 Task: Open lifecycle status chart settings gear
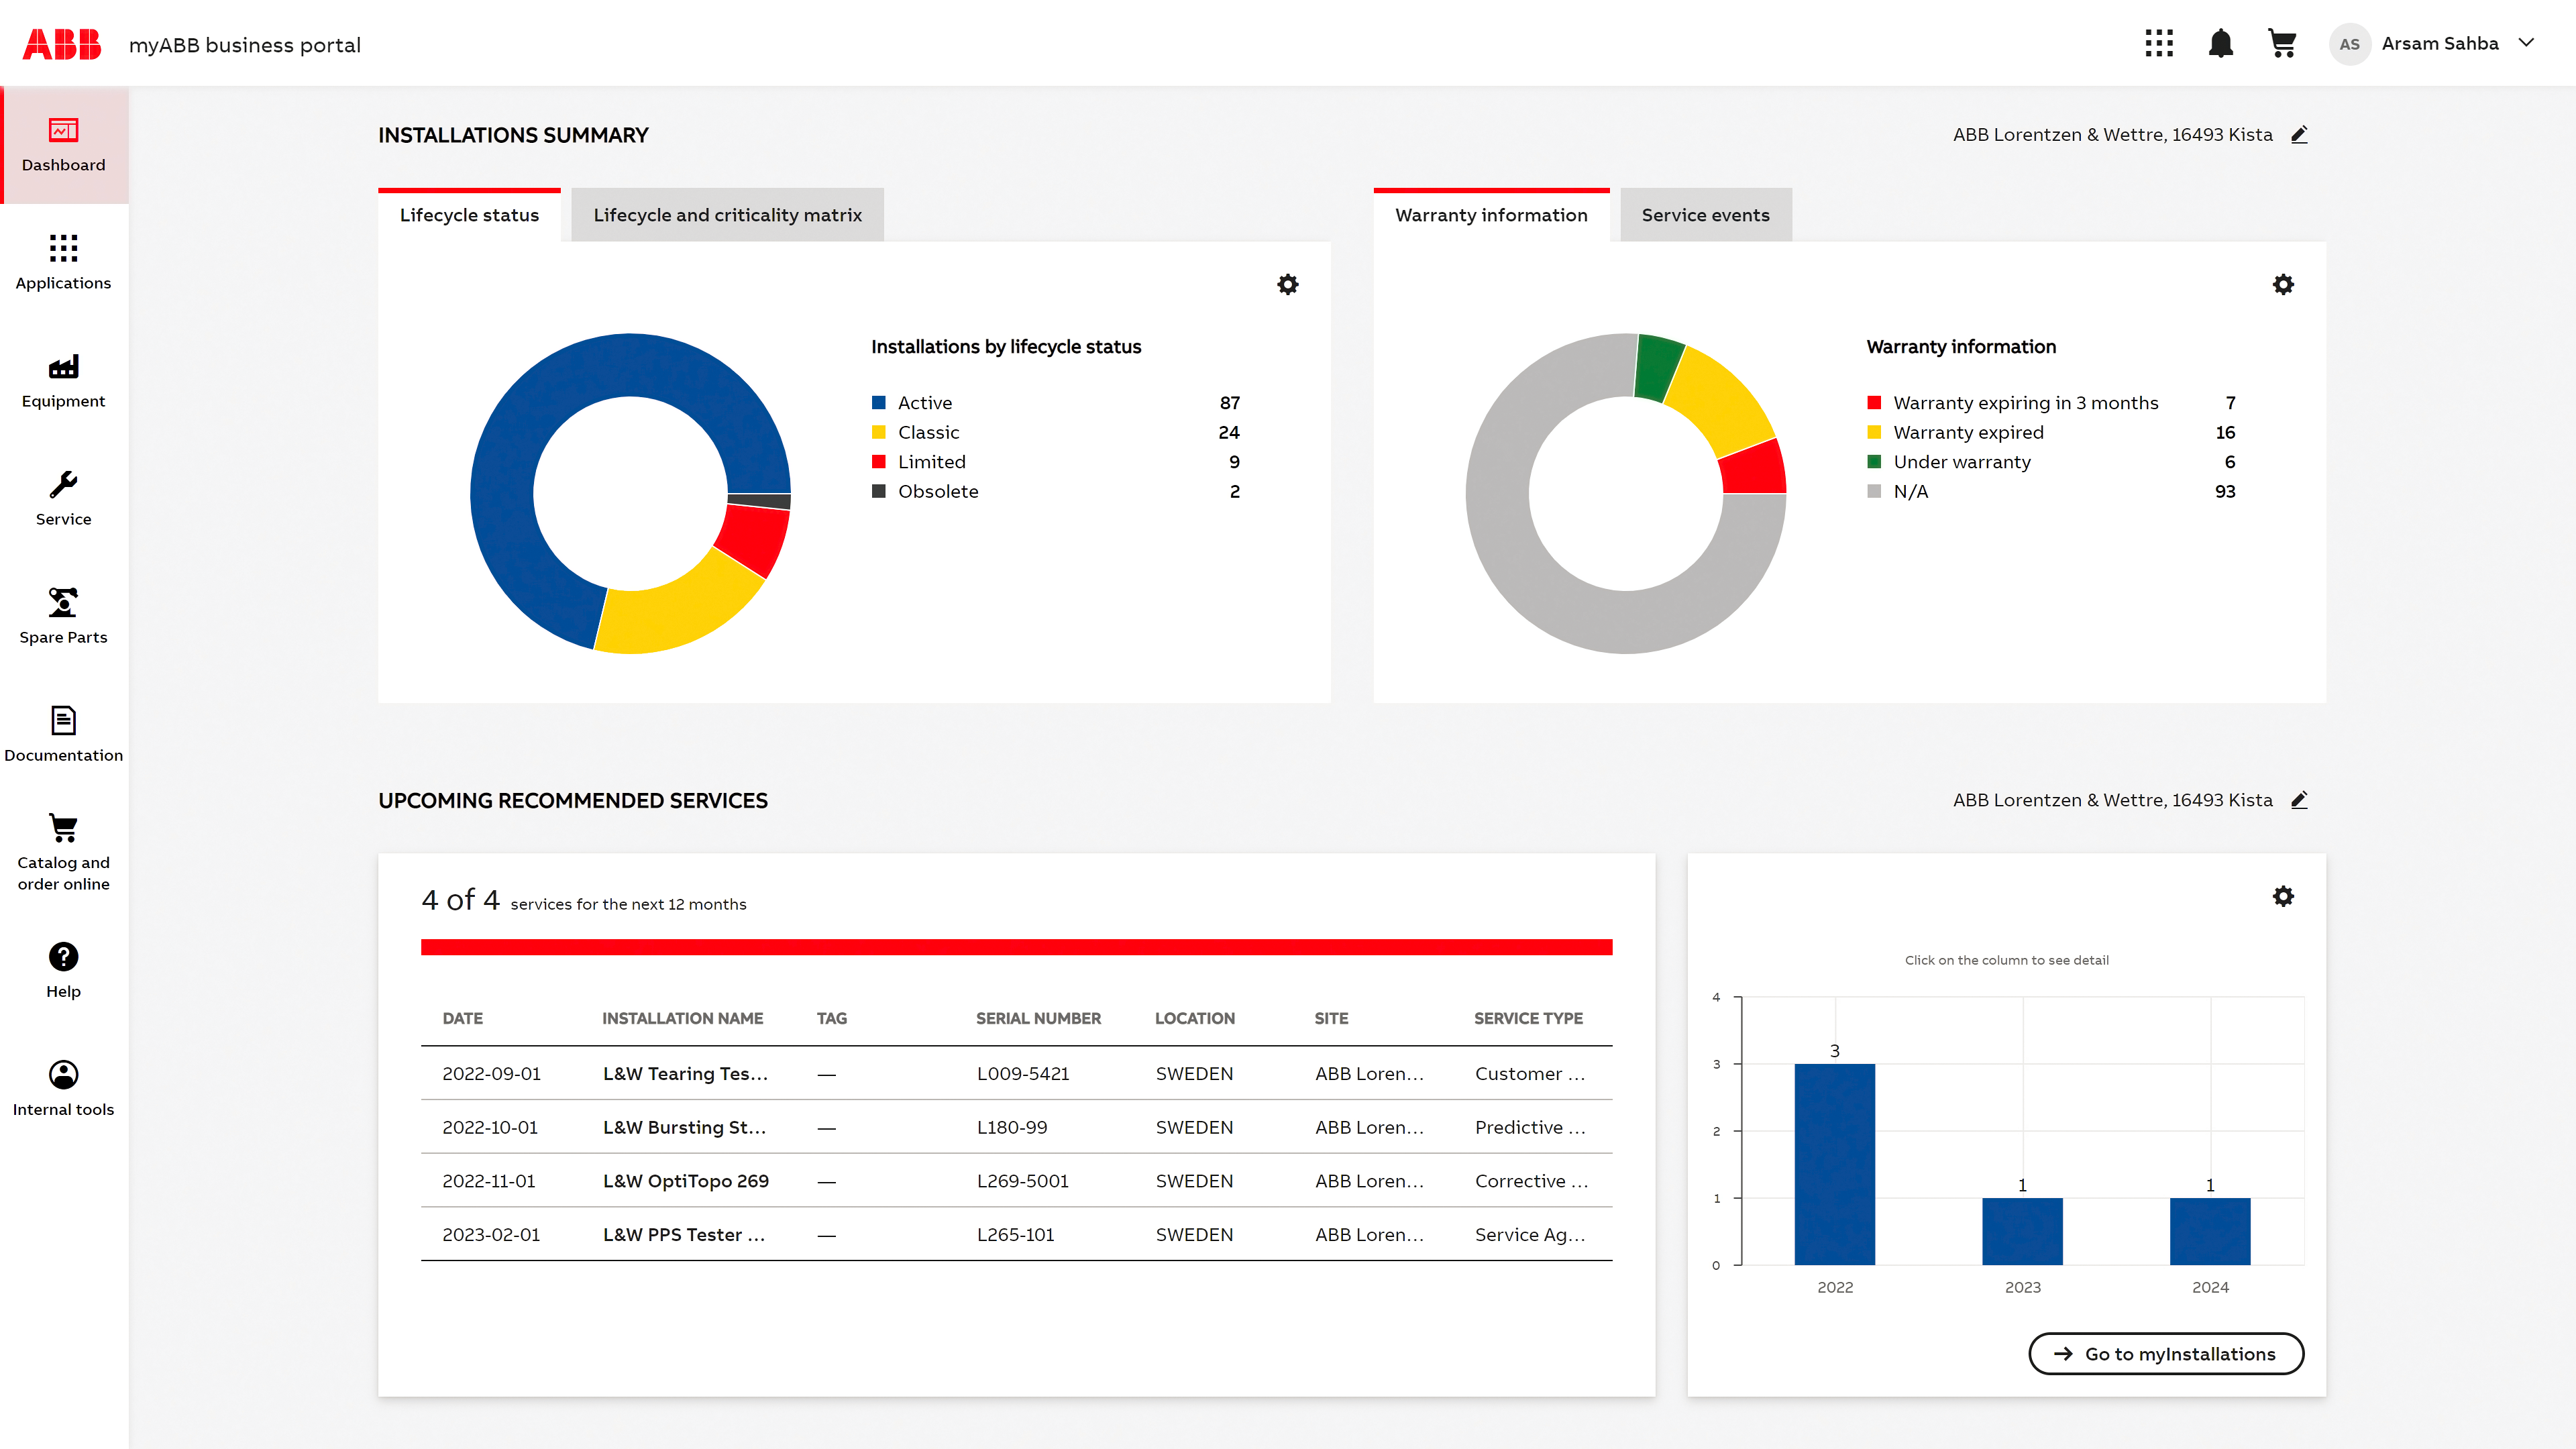coord(1287,285)
